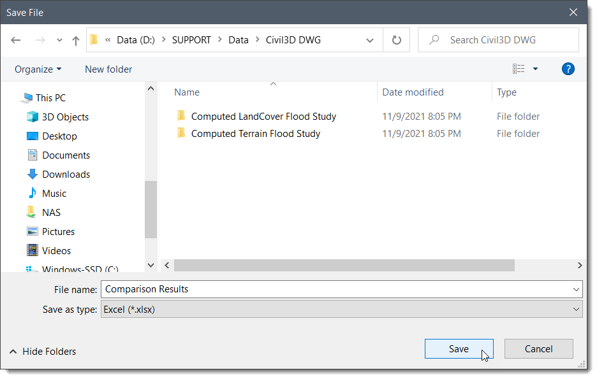
Task: Click the Desktop monitor icon
Action: [x=33, y=136]
